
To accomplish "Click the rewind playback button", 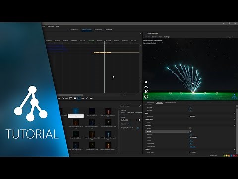I will (67, 98).
